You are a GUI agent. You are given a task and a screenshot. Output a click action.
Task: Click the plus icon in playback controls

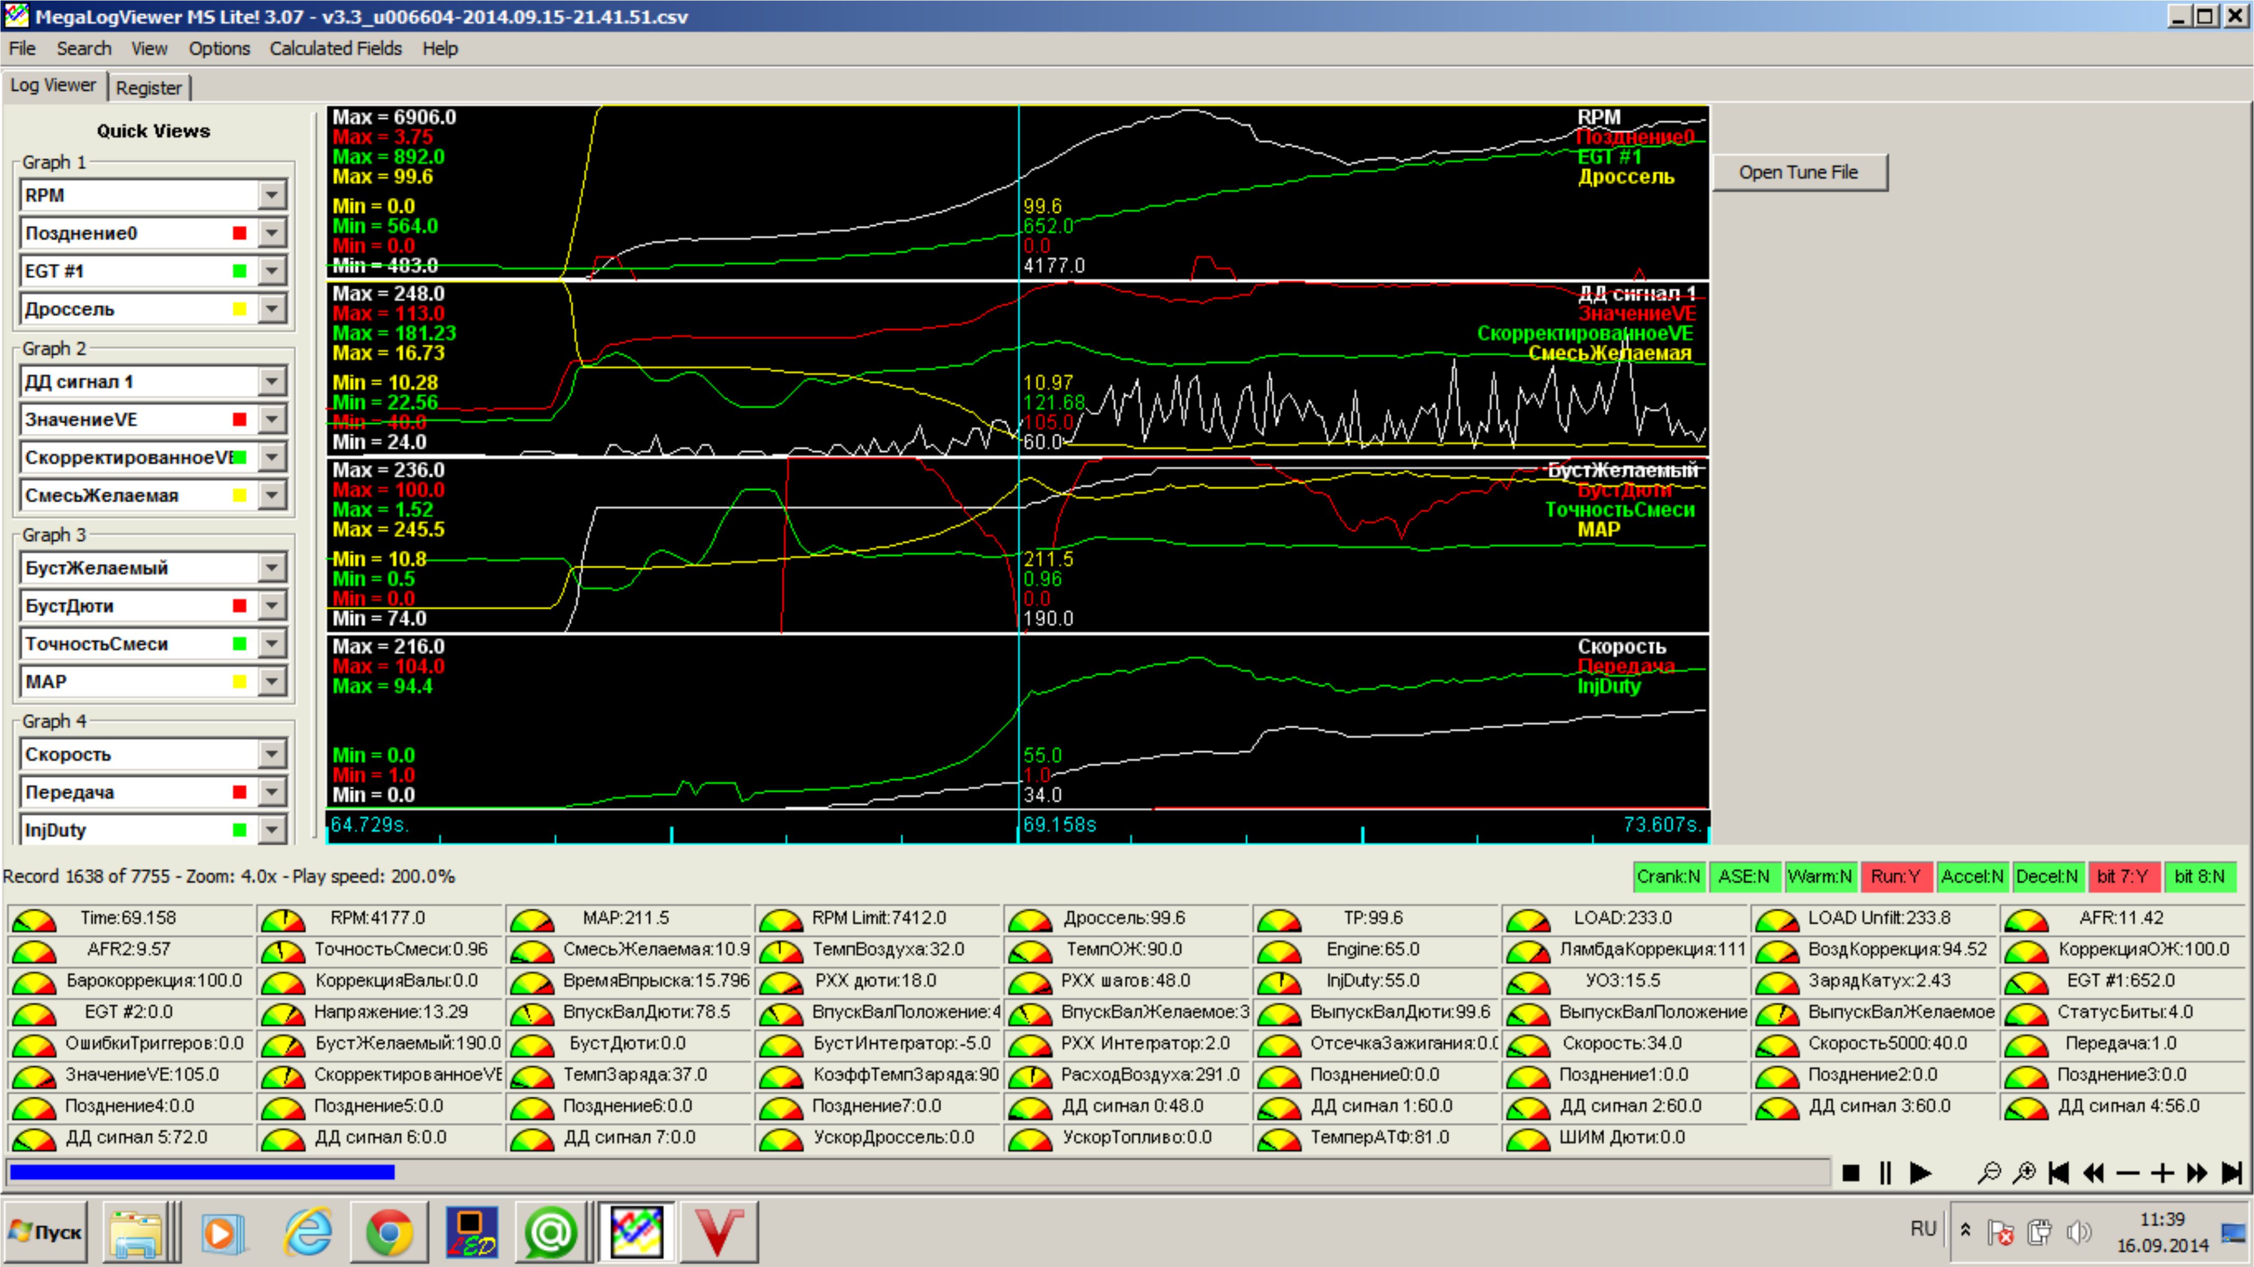coord(2161,1173)
